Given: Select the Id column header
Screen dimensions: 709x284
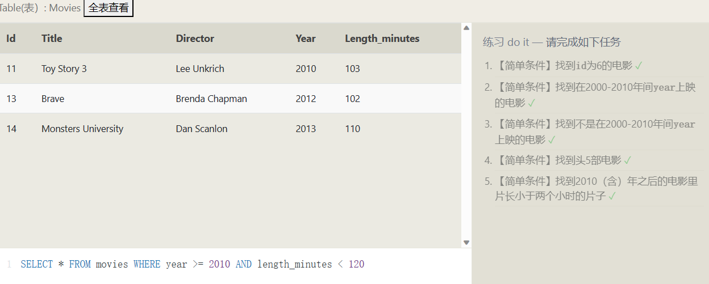Looking at the screenshot, I should point(11,39).
